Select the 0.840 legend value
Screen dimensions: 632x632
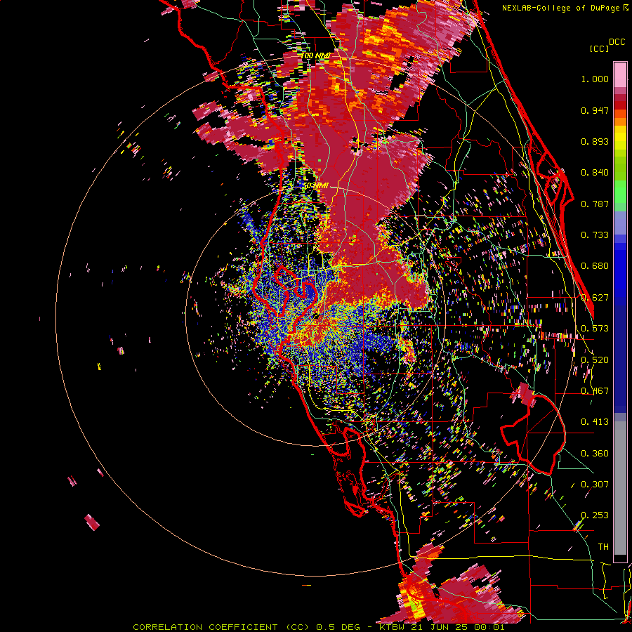click(x=595, y=173)
